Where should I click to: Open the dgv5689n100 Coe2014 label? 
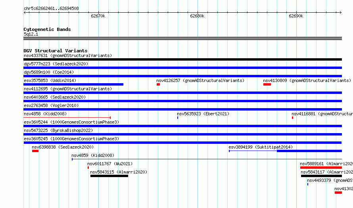(x=49, y=72)
